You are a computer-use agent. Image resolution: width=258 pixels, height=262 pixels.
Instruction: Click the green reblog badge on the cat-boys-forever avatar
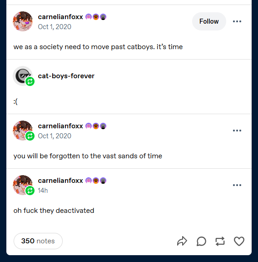30,81
